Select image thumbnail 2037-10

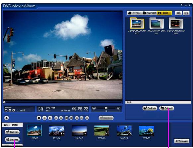(x=101, y=131)
